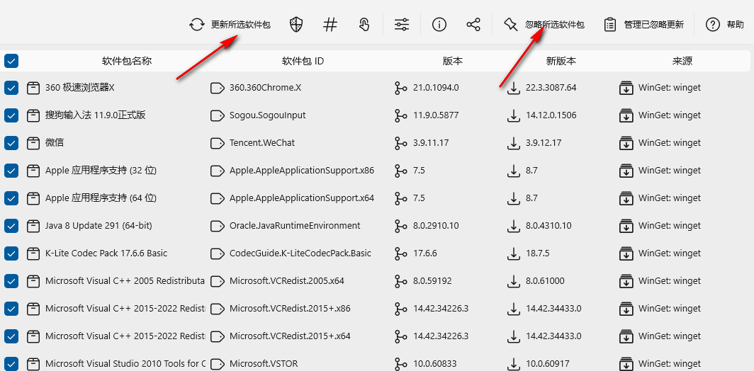Screen dimensions: 754x371
Task: Click the version branch icon beside 8.0.59192
Action: (x=400, y=280)
